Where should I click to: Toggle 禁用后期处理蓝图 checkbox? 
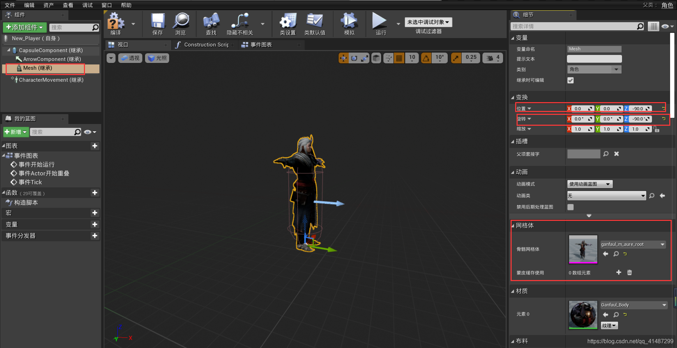571,207
